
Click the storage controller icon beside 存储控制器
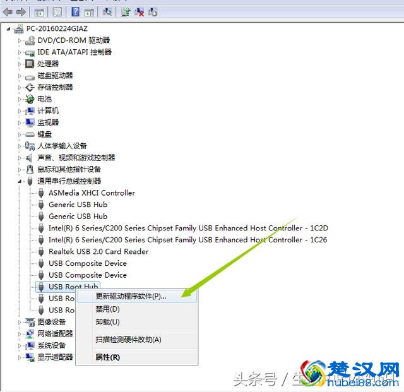tap(30, 87)
